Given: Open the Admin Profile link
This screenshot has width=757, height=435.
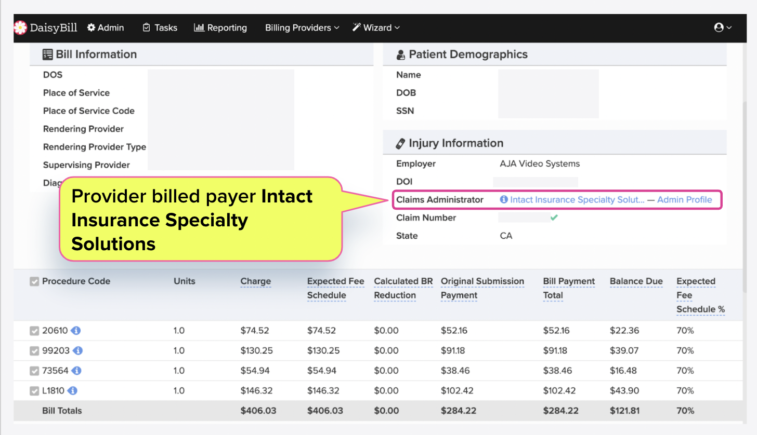Looking at the screenshot, I should (685, 199).
